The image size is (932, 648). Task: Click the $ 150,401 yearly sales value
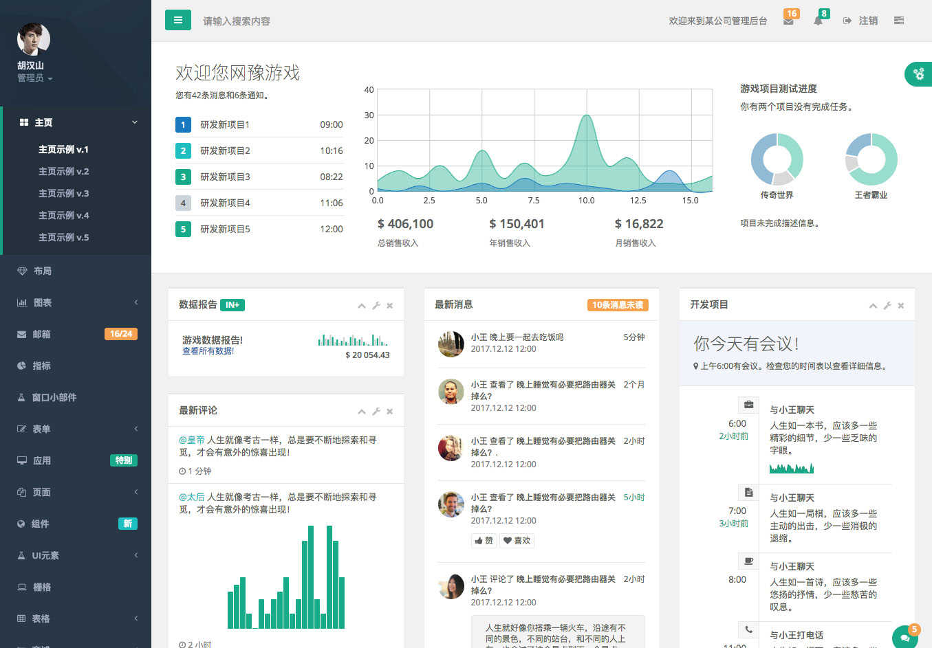tap(517, 223)
